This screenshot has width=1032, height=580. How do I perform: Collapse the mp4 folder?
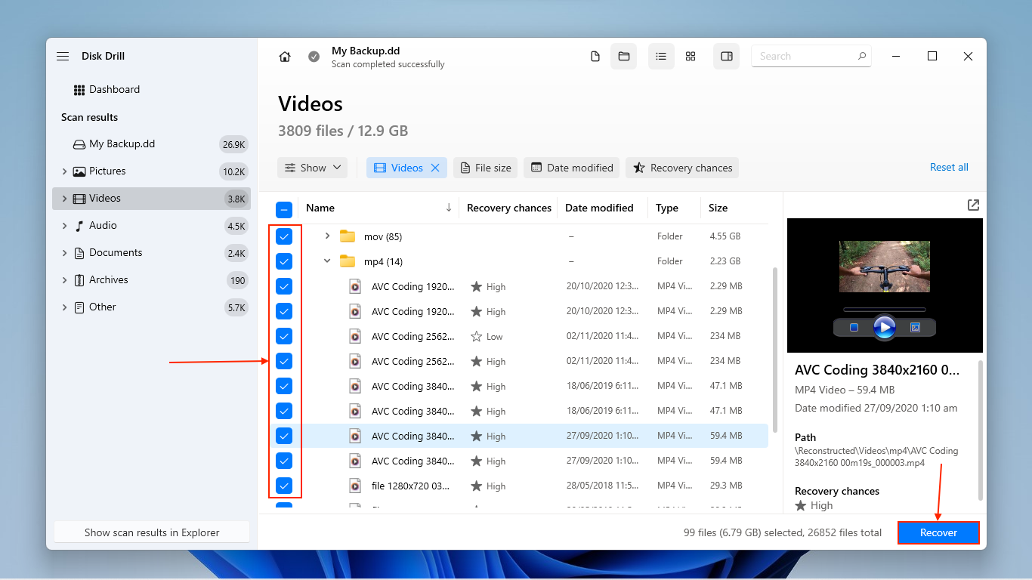[x=326, y=261]
